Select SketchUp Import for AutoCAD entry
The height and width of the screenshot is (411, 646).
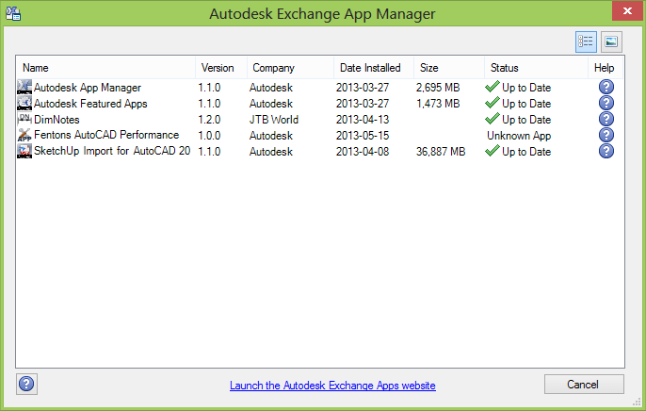click(x=320, y=152)
